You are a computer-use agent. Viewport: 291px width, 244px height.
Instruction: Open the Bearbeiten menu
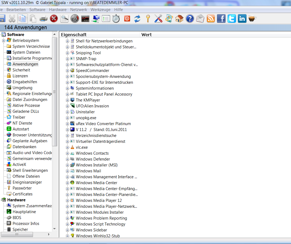pos(16,10)
